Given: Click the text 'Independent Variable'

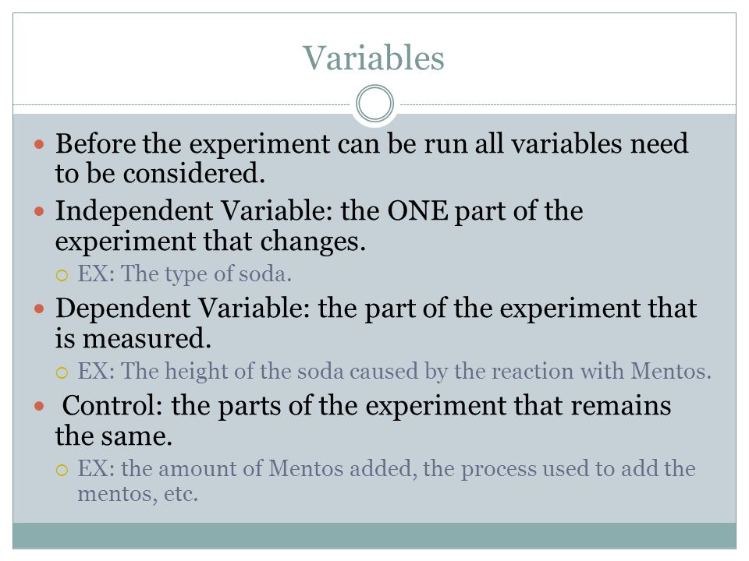Looking at the screenshot, I should coord(193,210).
